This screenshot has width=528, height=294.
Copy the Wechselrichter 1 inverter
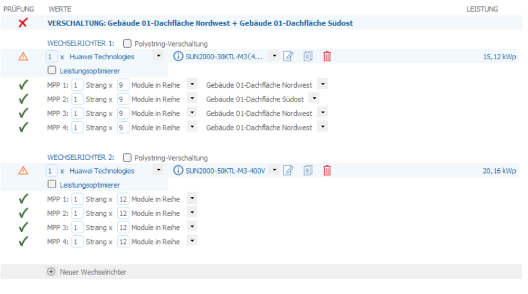308,57
